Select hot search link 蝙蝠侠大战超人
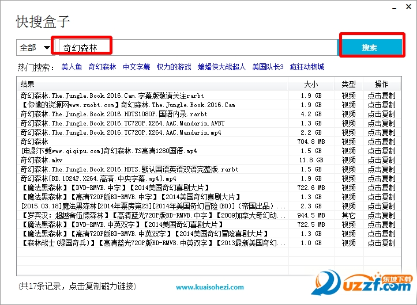The image size is (417, 305). click(x=221, y=67)
